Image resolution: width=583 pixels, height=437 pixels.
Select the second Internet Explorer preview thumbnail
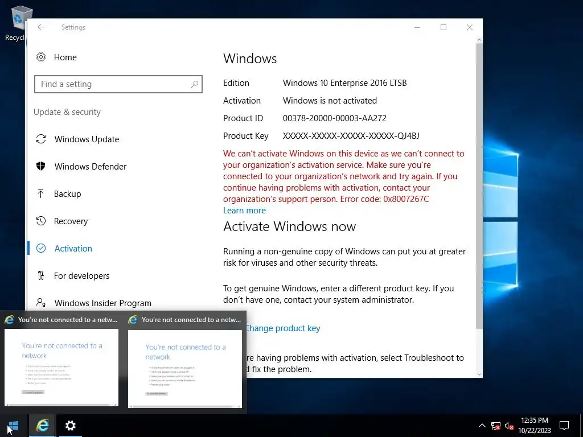pyautogui.click(x=185, y=369)
